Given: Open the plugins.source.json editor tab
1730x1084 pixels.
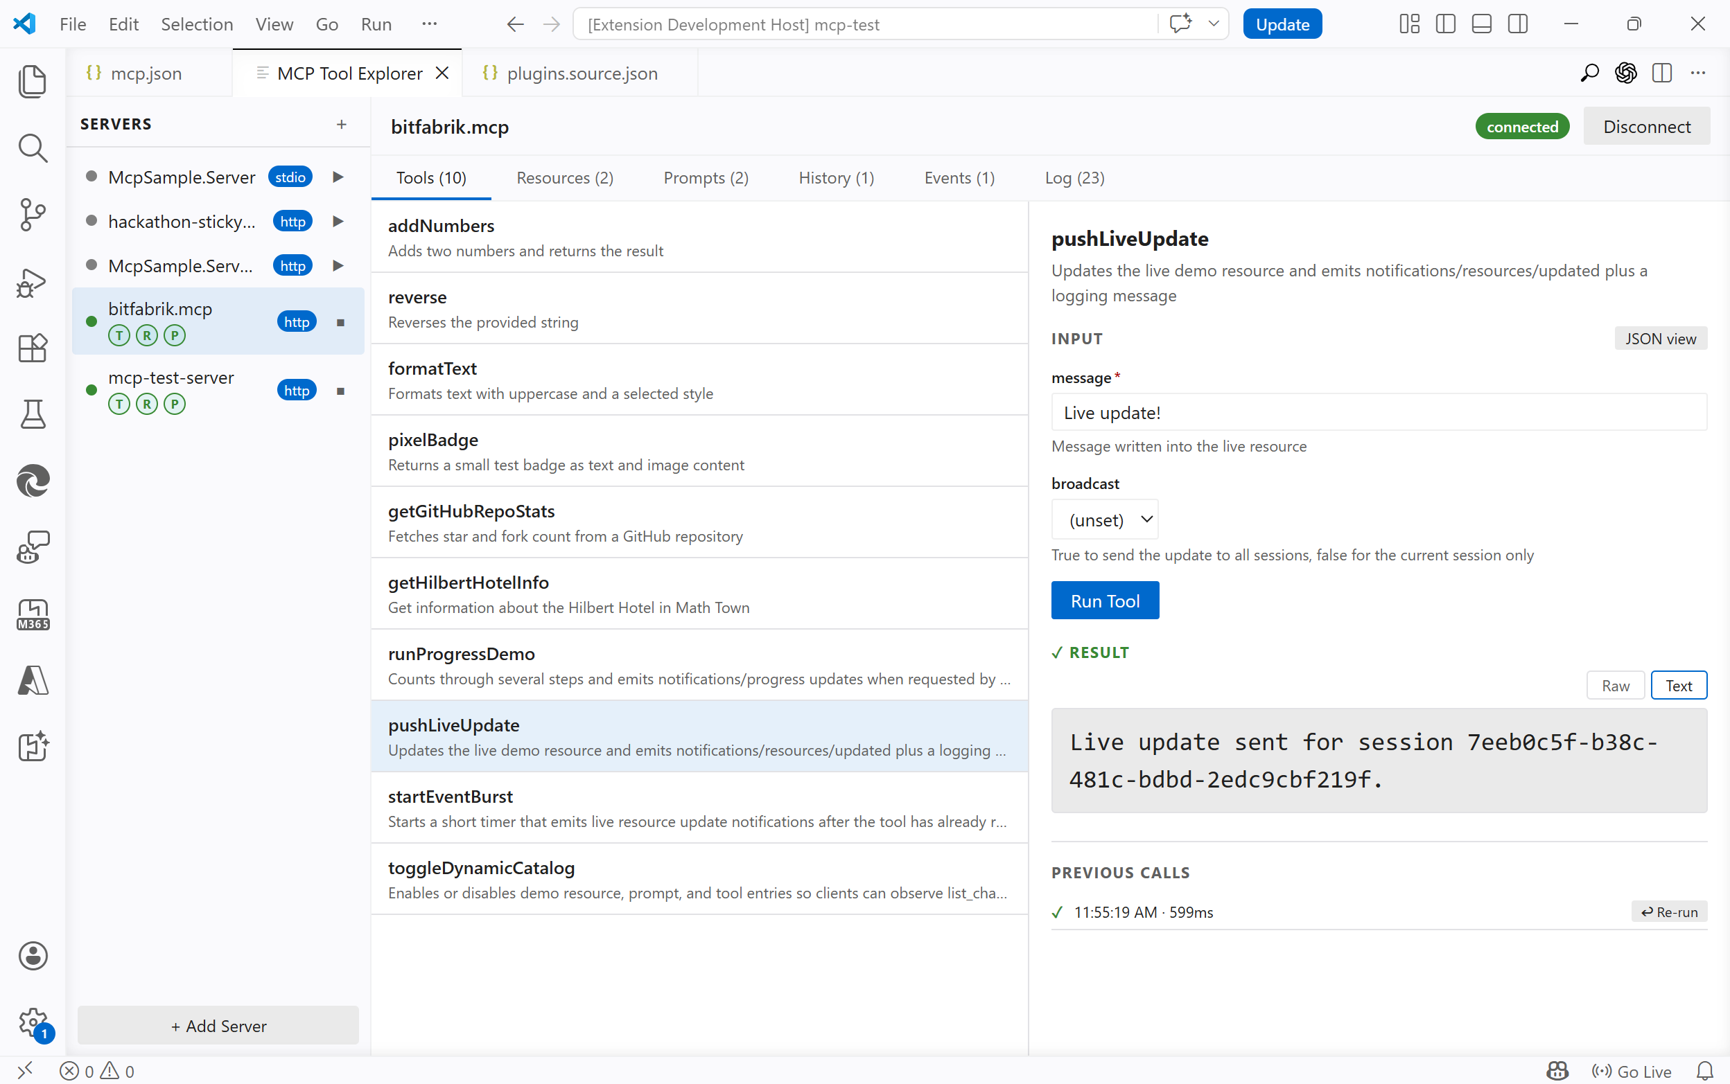Looking at the screenshot, I should coord(581,73).
